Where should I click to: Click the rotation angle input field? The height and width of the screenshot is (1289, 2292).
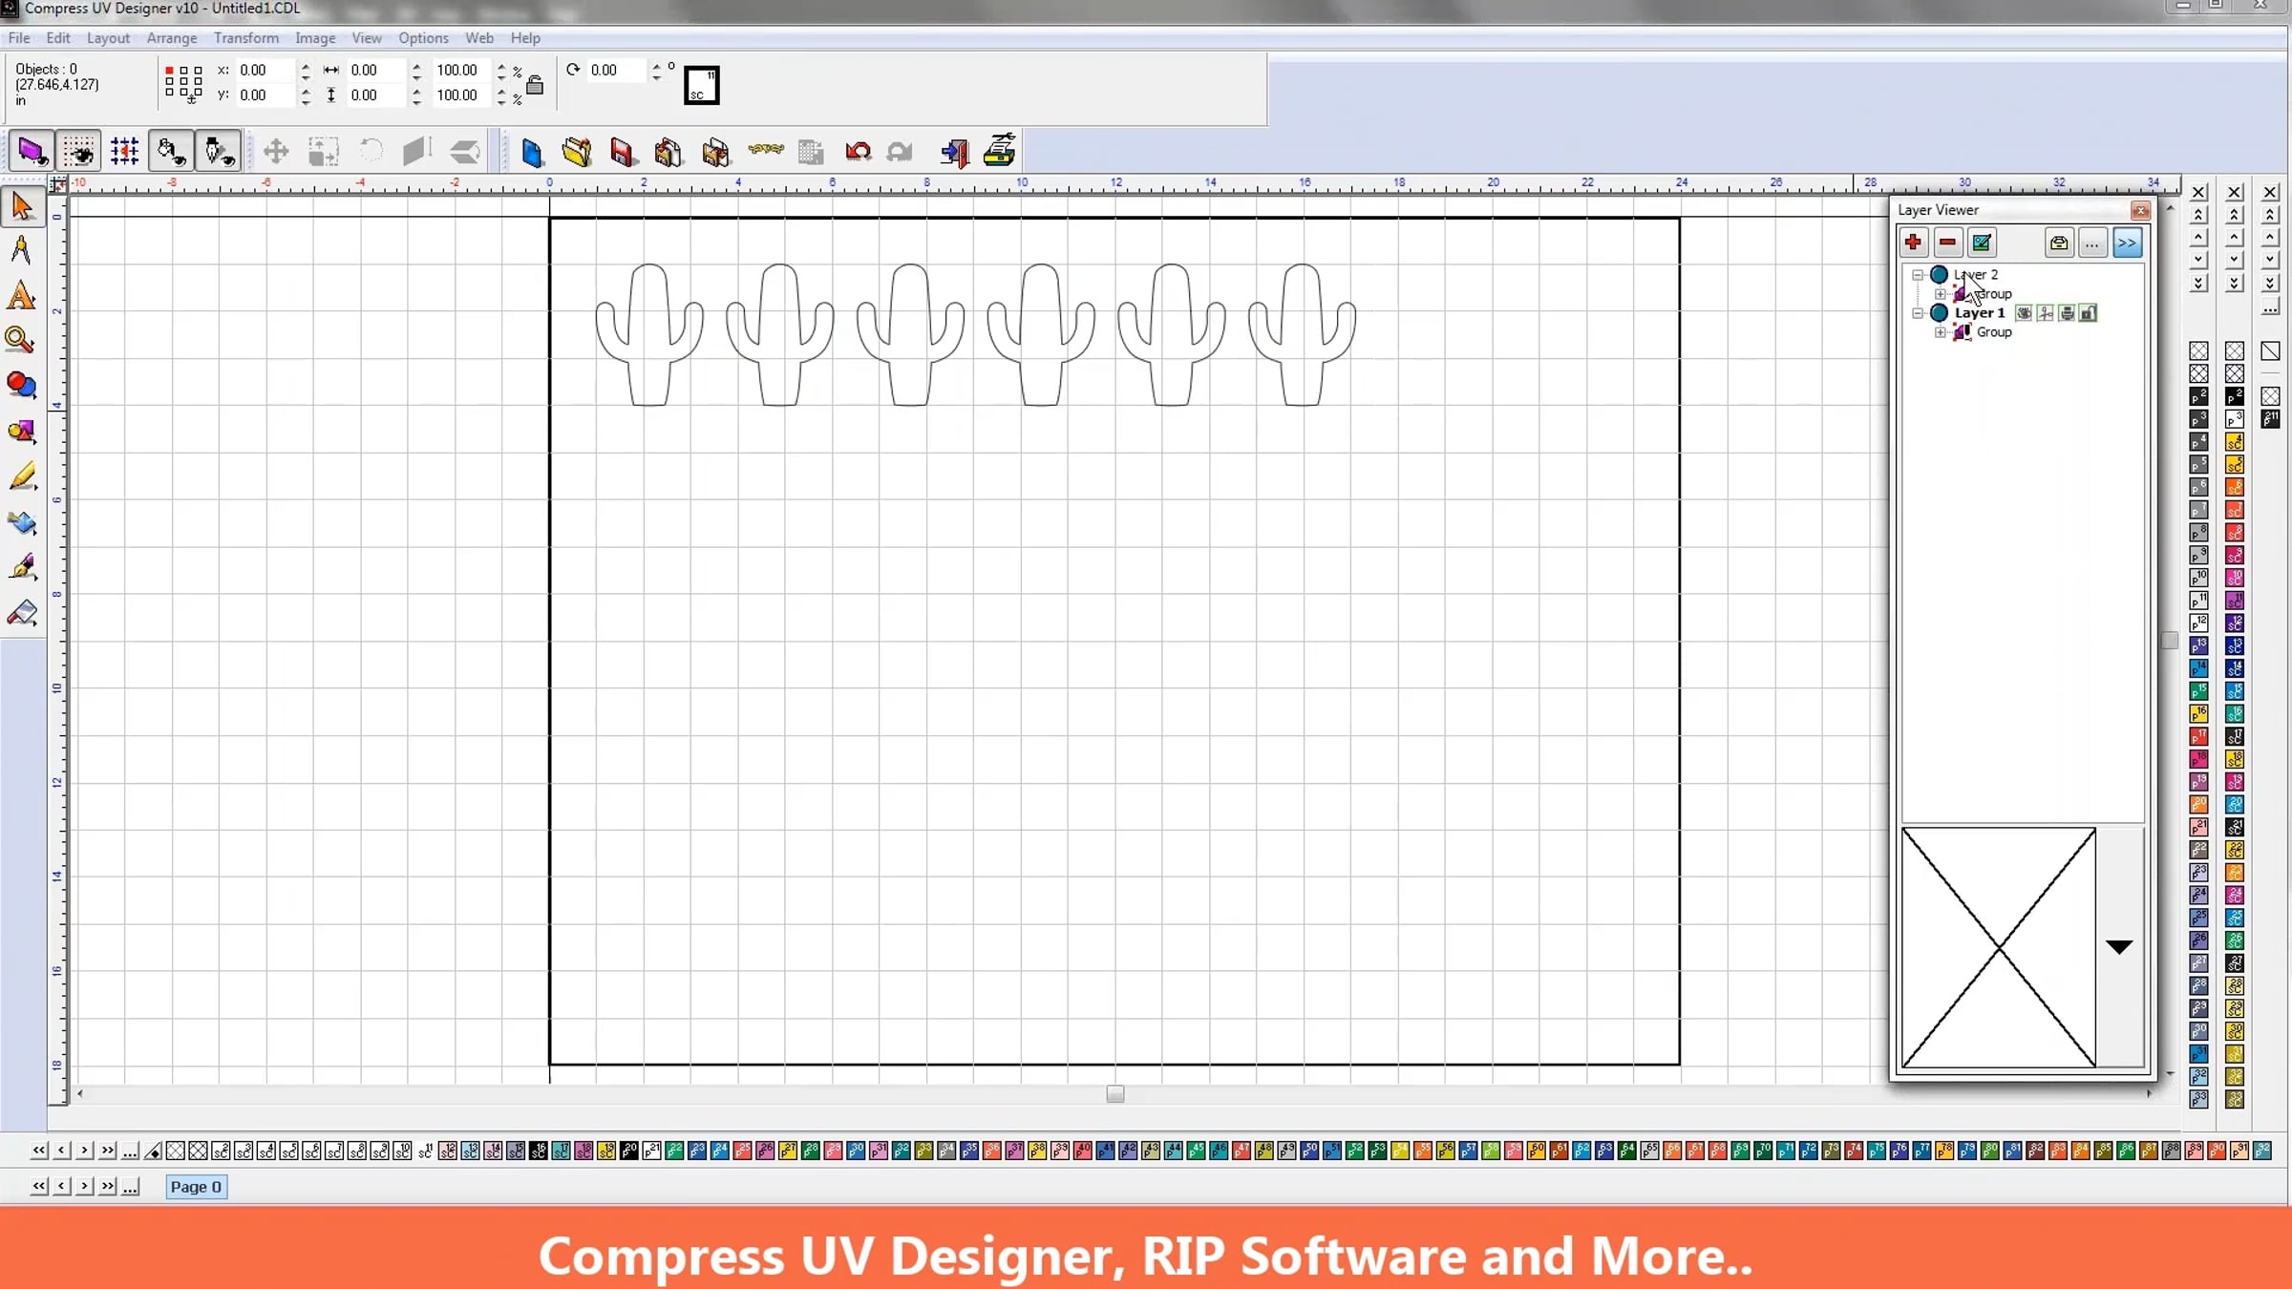coord(617,71)
